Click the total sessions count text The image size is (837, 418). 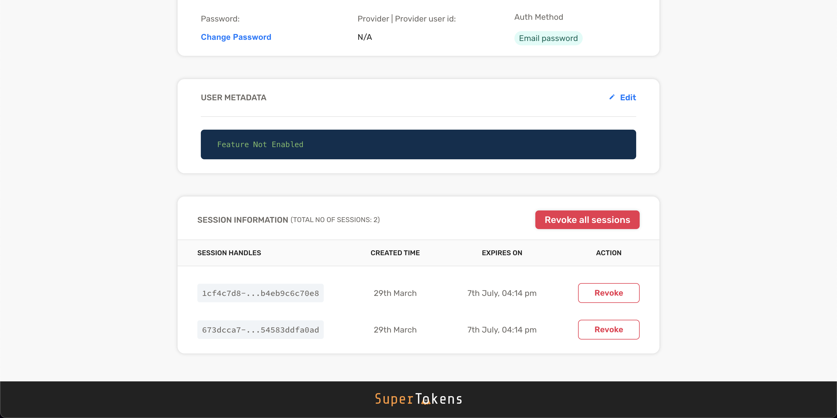[x=335, y=220]
